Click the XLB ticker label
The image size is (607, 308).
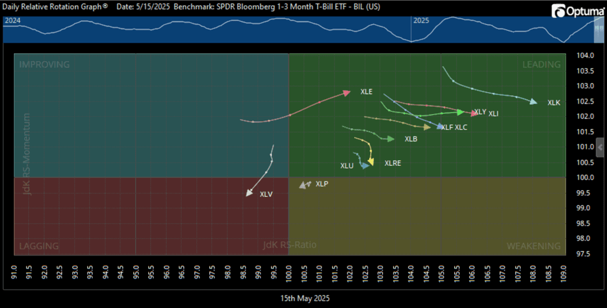[x=411, y=139]
